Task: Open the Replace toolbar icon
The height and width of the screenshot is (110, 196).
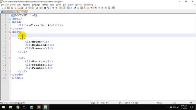Action: pos(48,8)
